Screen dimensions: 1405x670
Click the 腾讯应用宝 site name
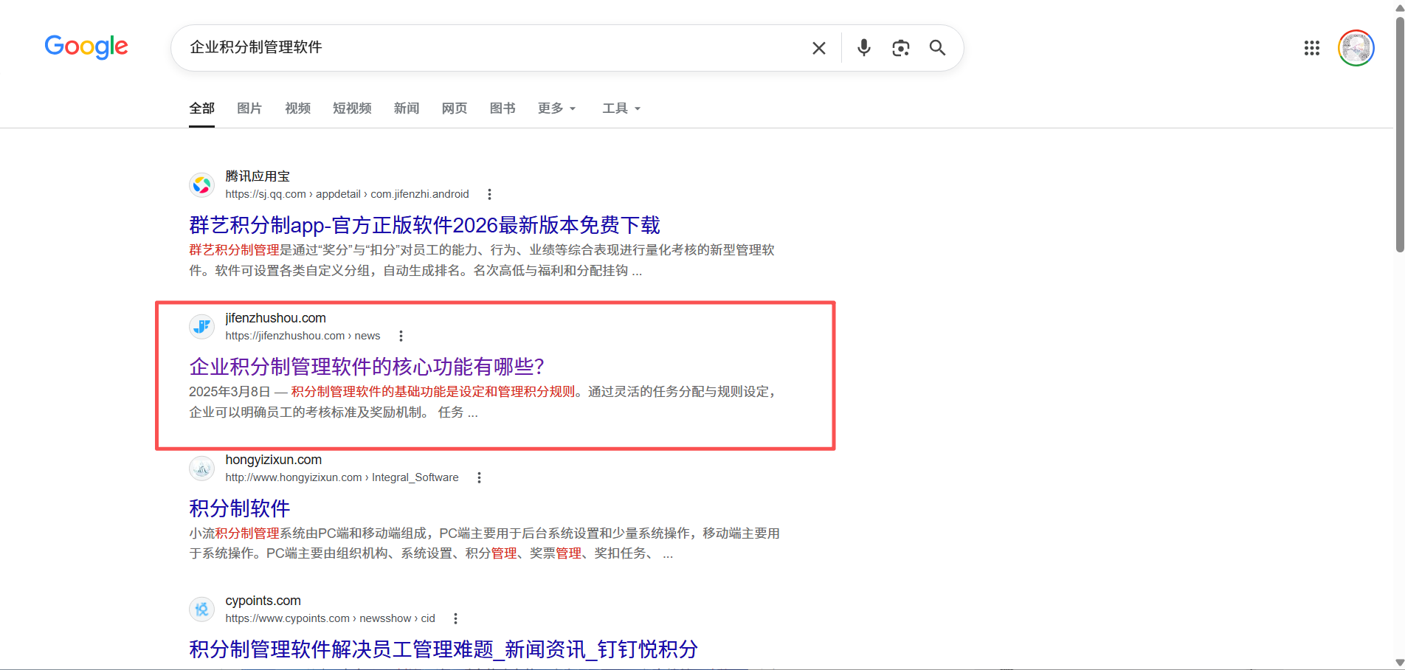coord(258,176)
